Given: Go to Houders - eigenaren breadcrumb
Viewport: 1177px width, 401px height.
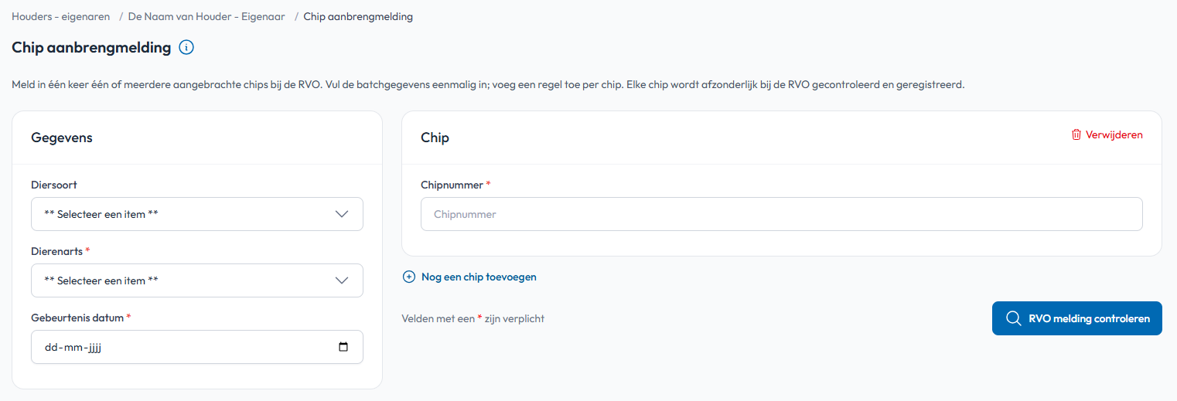Looking at the screenshot, I should point(61,16).
